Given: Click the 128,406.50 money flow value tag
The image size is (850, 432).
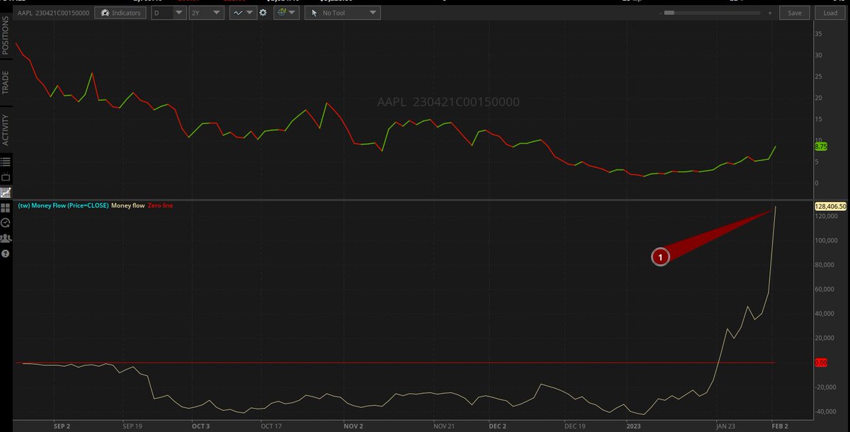Looking at the screenshot, I should coord(829,206).
